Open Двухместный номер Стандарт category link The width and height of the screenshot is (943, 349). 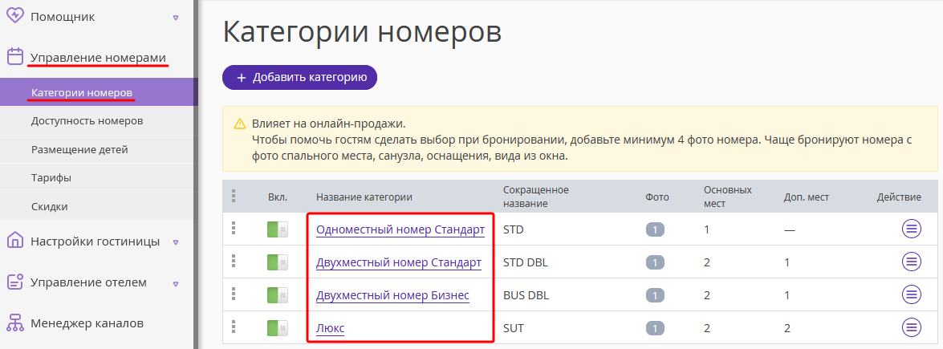click(x=399, y=263)
